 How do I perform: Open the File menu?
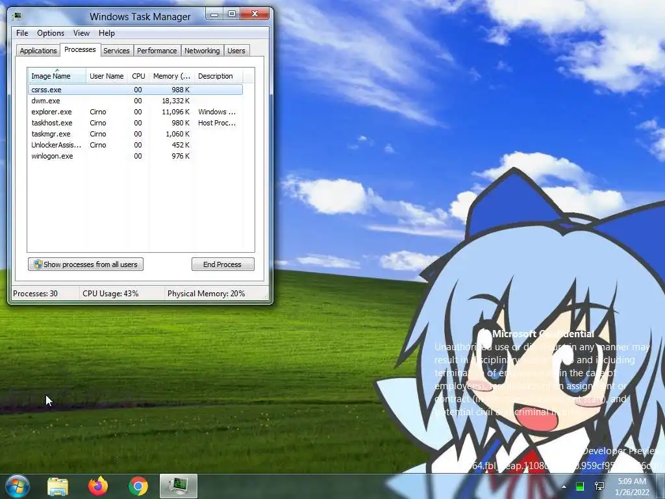22,33
